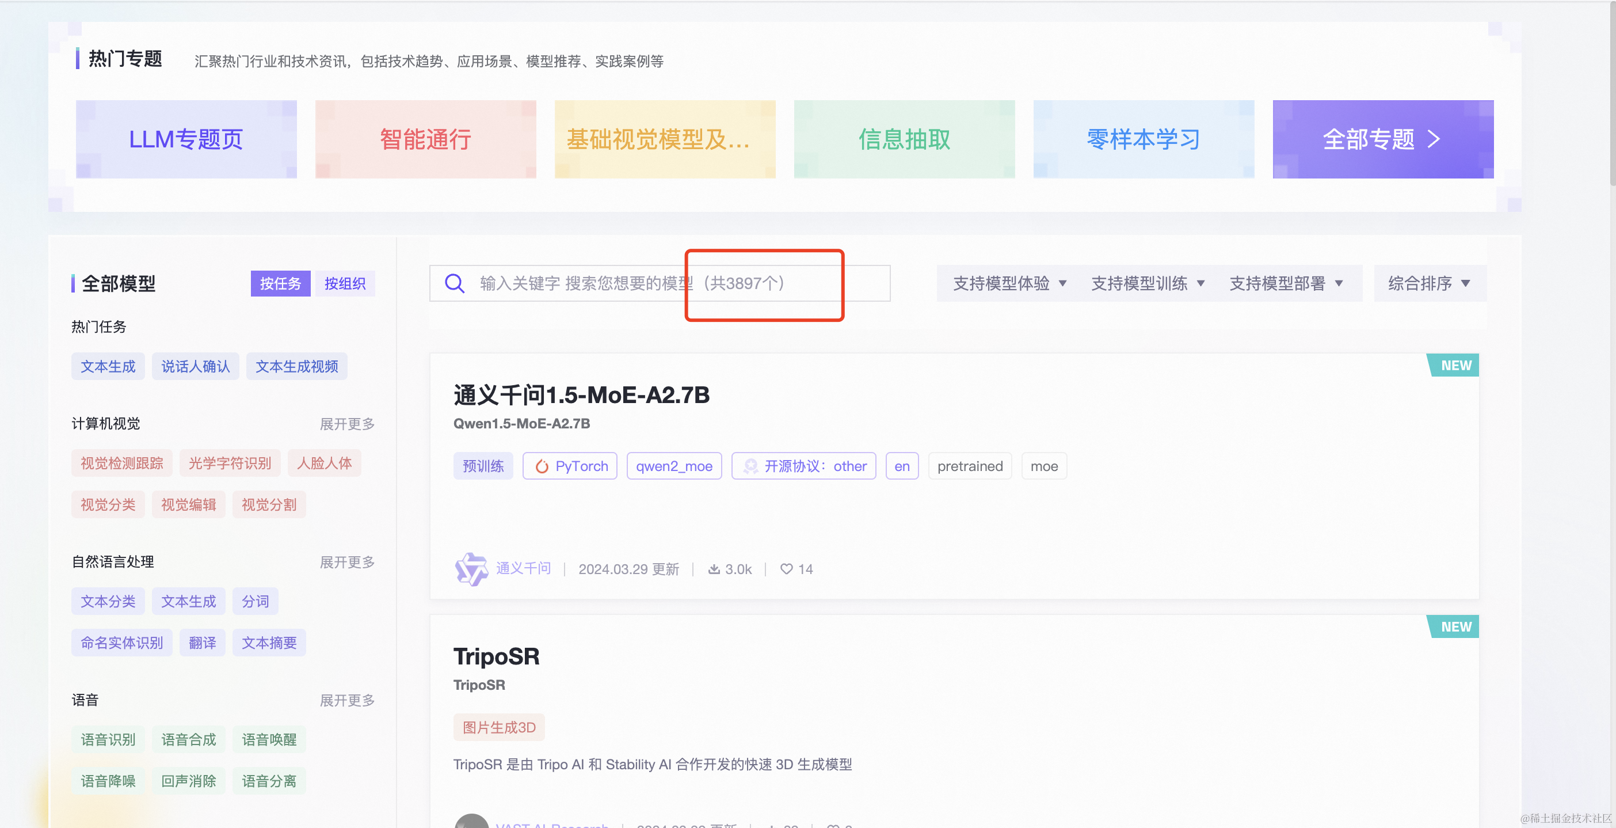Viewport: 1616px width, 828px height.
Task: Open the 通义千问1.5-MoE-A2.7B model title
Action: pyautogui.click(x=581, y=395)
